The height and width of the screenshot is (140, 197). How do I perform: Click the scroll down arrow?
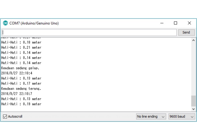click(194, 109)
